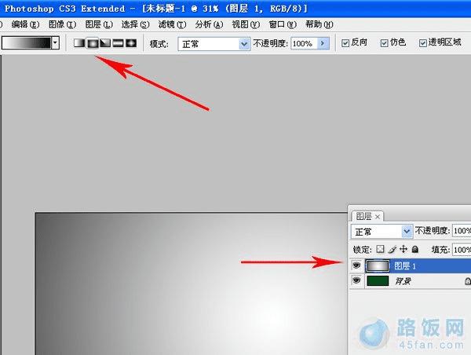Select the 背景 layer name
Image resolution: width=471 pixels, height=355 pixels.
point(403,281)
